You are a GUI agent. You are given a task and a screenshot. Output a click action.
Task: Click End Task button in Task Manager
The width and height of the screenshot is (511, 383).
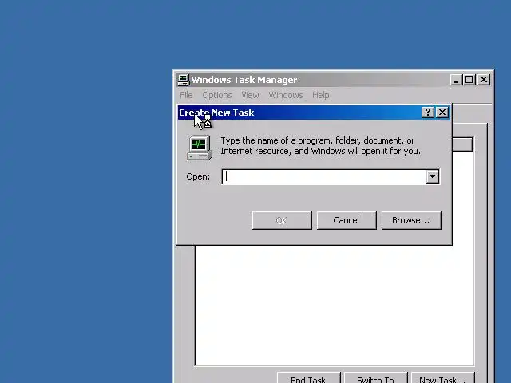click(x=308, y=377)
